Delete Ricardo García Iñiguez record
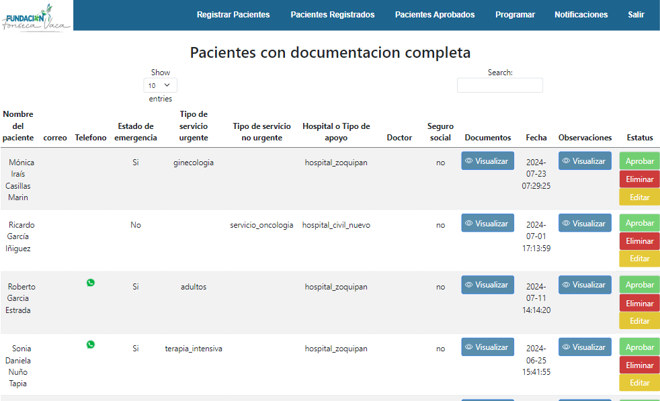Image resolution: width=660 pixels, height=401 pixels. point(639,241)
